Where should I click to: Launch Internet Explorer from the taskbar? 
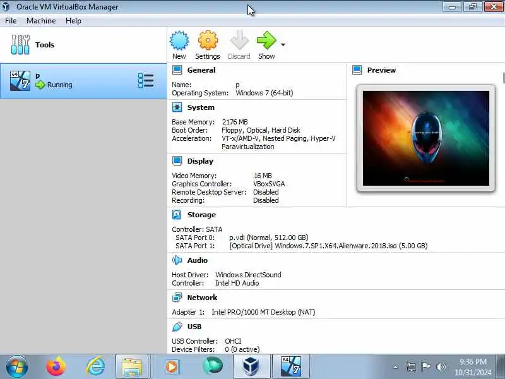pyautogui.click(x=95, y=366)
